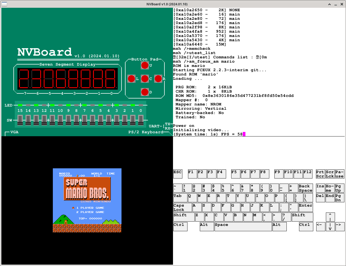The image size is (346, 266).
Task: Click the ESC key on virtual keyboard
Action: [178, 174]
